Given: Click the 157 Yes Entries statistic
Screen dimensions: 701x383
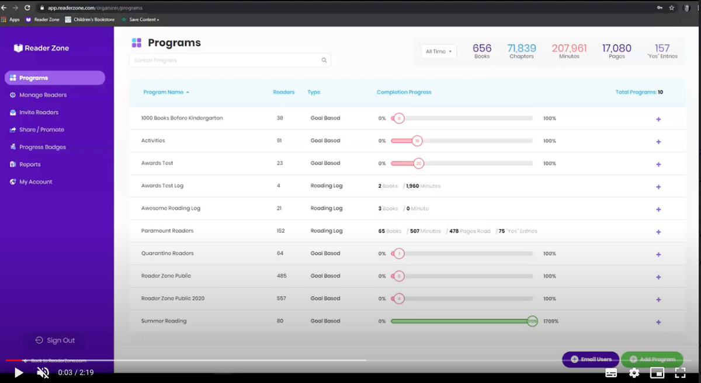Looking at the screenshot, I should click(662, 51).
